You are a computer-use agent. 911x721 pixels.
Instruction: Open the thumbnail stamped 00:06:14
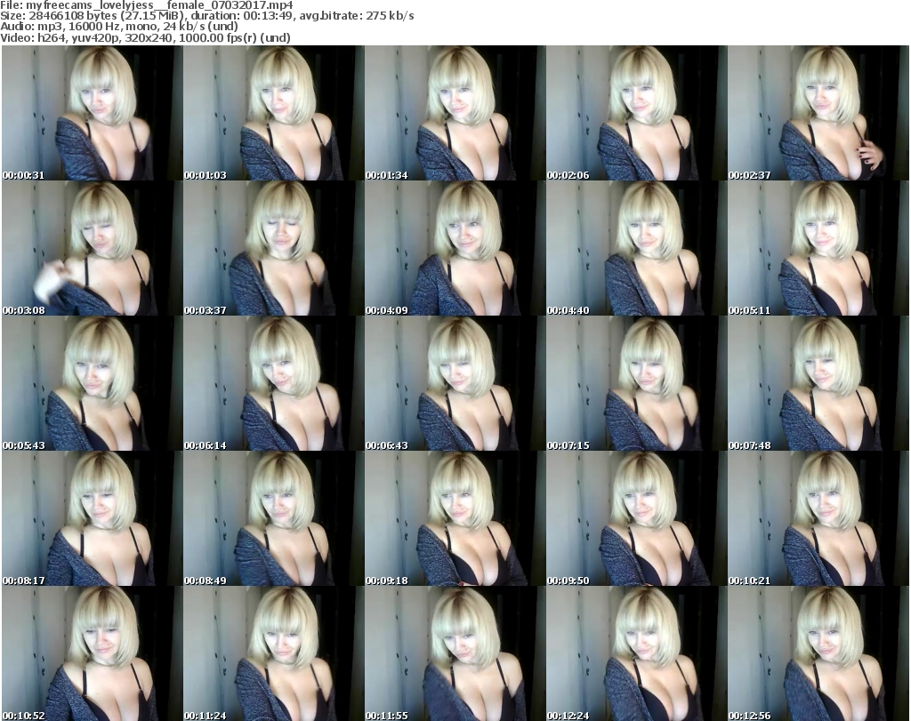point(273,384)
